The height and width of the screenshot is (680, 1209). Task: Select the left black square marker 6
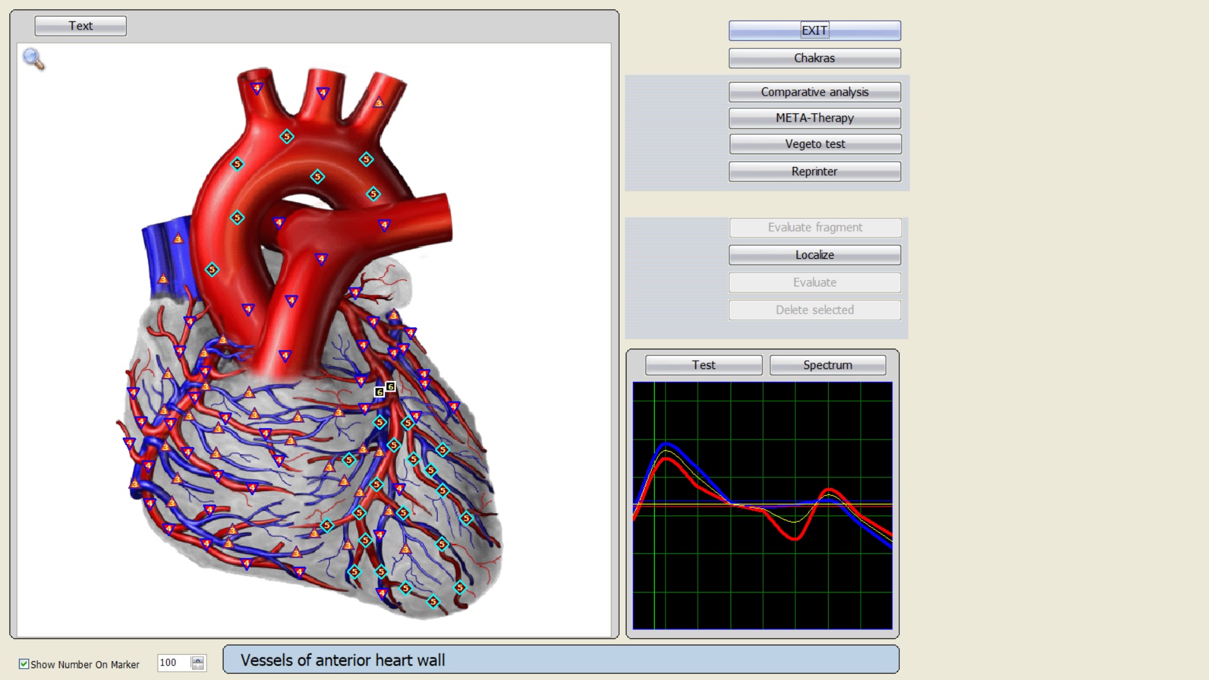coord(379,392)
